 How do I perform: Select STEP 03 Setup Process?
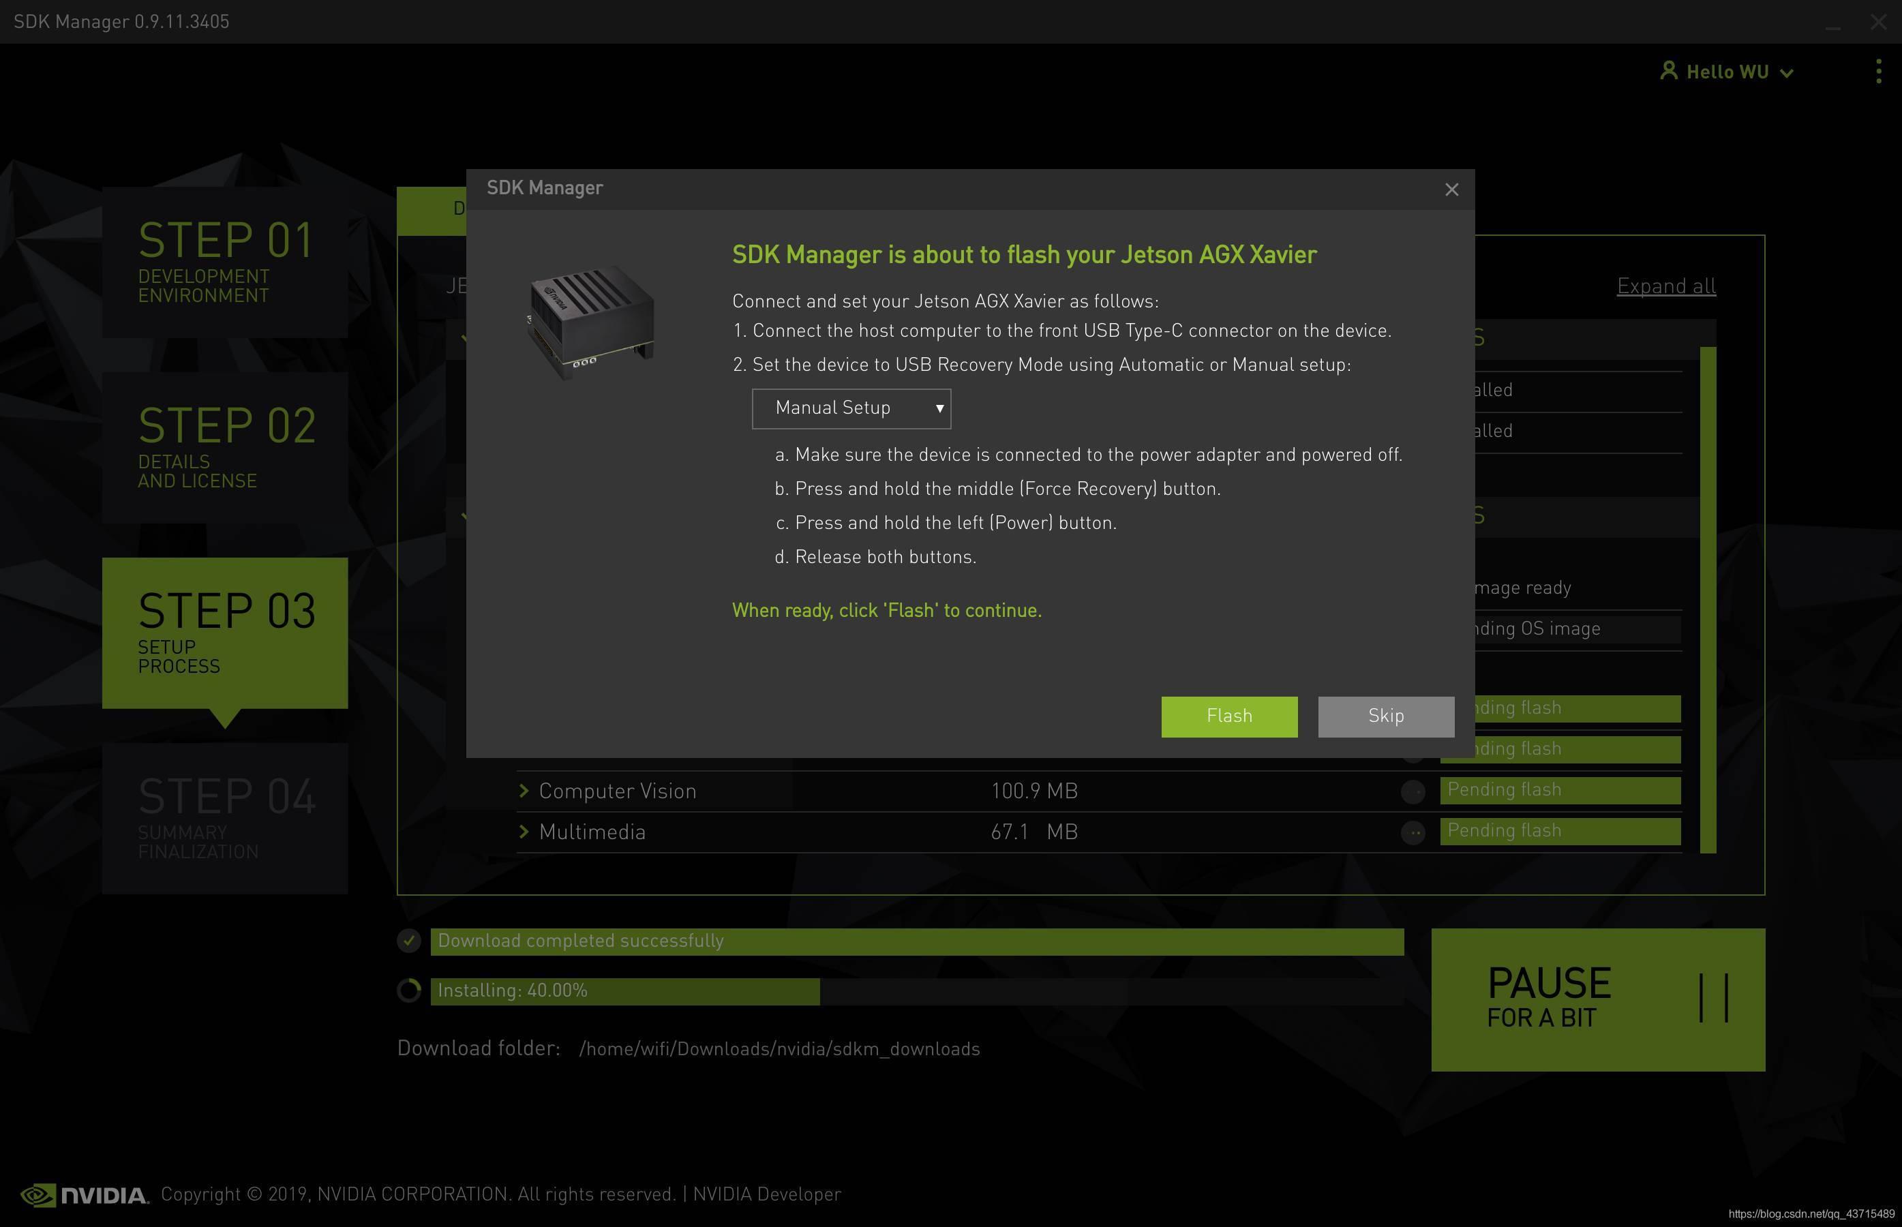click(225, 633)
